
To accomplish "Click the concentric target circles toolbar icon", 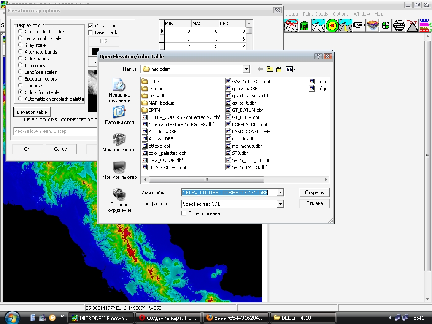I will coord(332,25).
